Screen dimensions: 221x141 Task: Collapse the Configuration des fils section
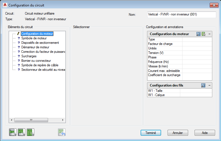tap(209, 85)
